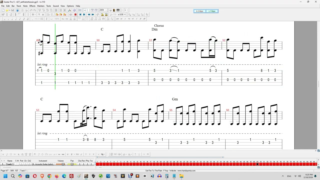Toggle the loop playback icon
This screenshot has height=180, width=320.
97,14
